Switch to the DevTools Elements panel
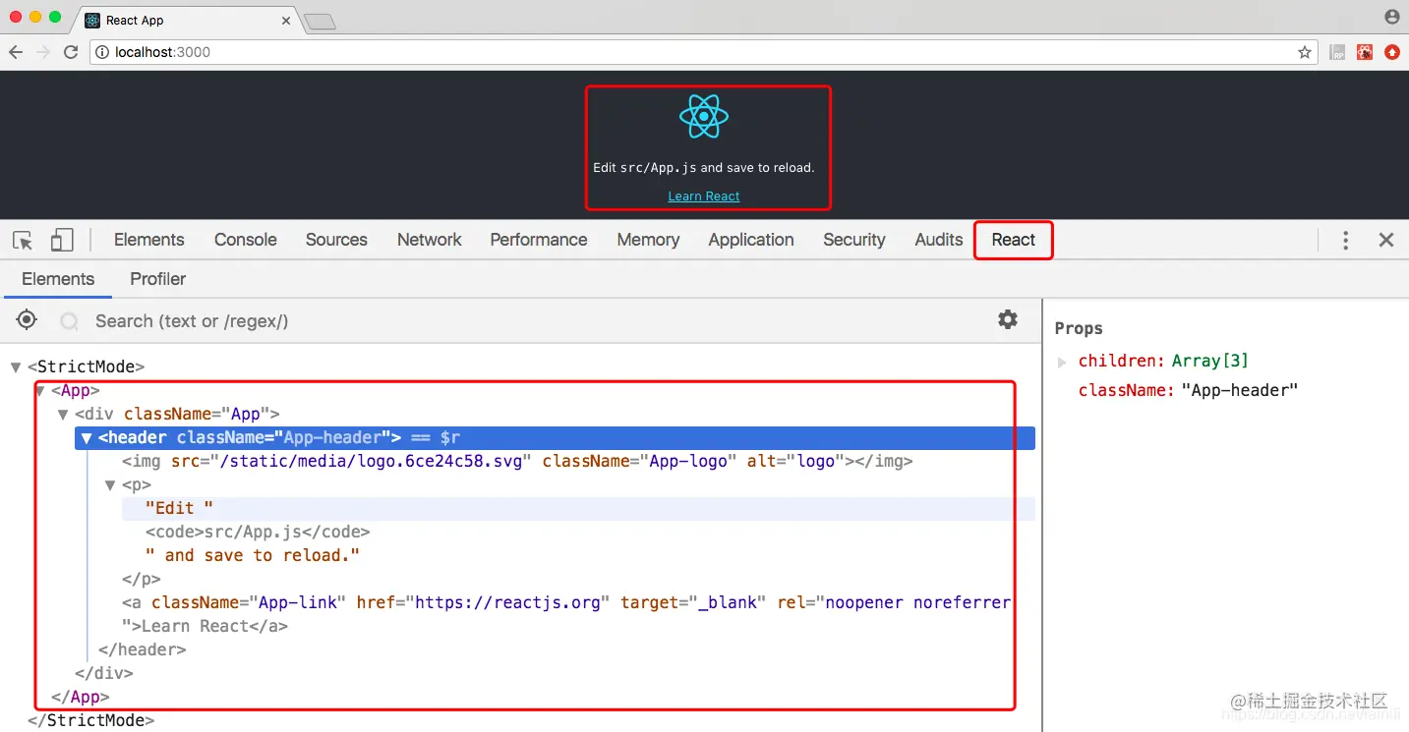1409x732 pixels. coord(149,240)
